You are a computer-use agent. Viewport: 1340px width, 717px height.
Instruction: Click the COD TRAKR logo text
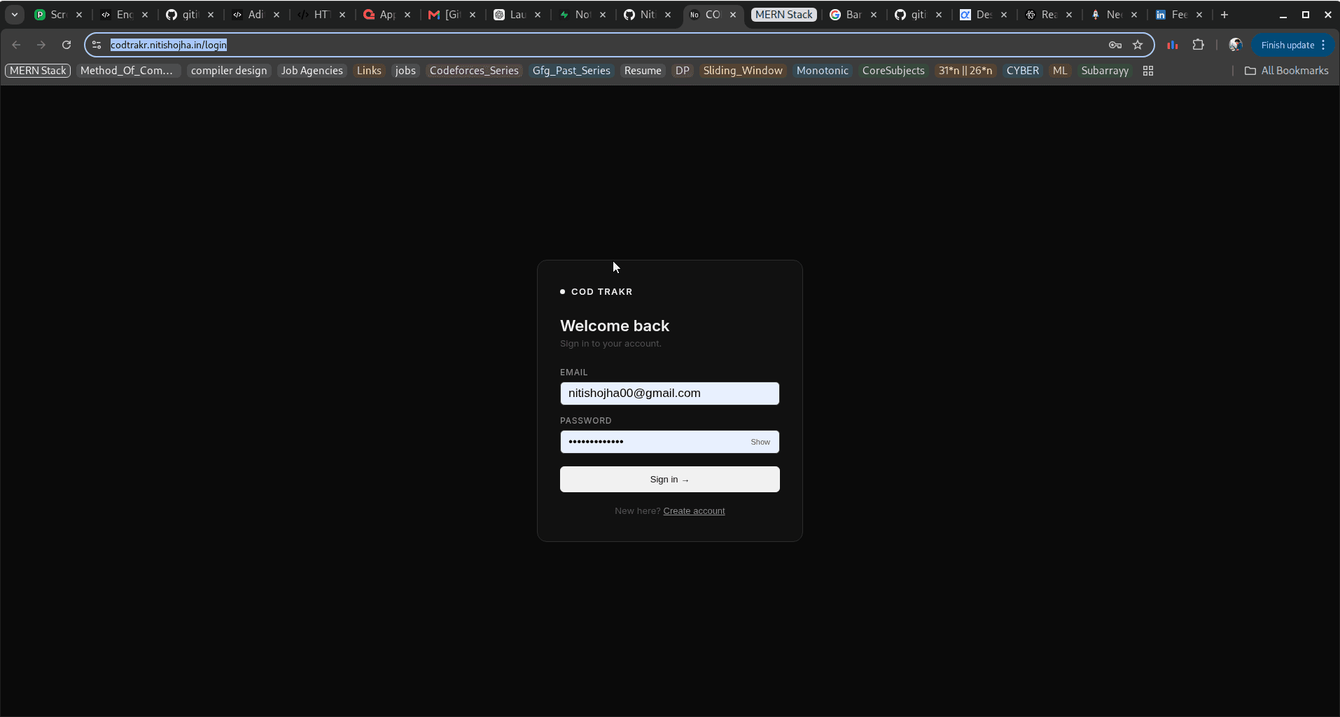601,292
